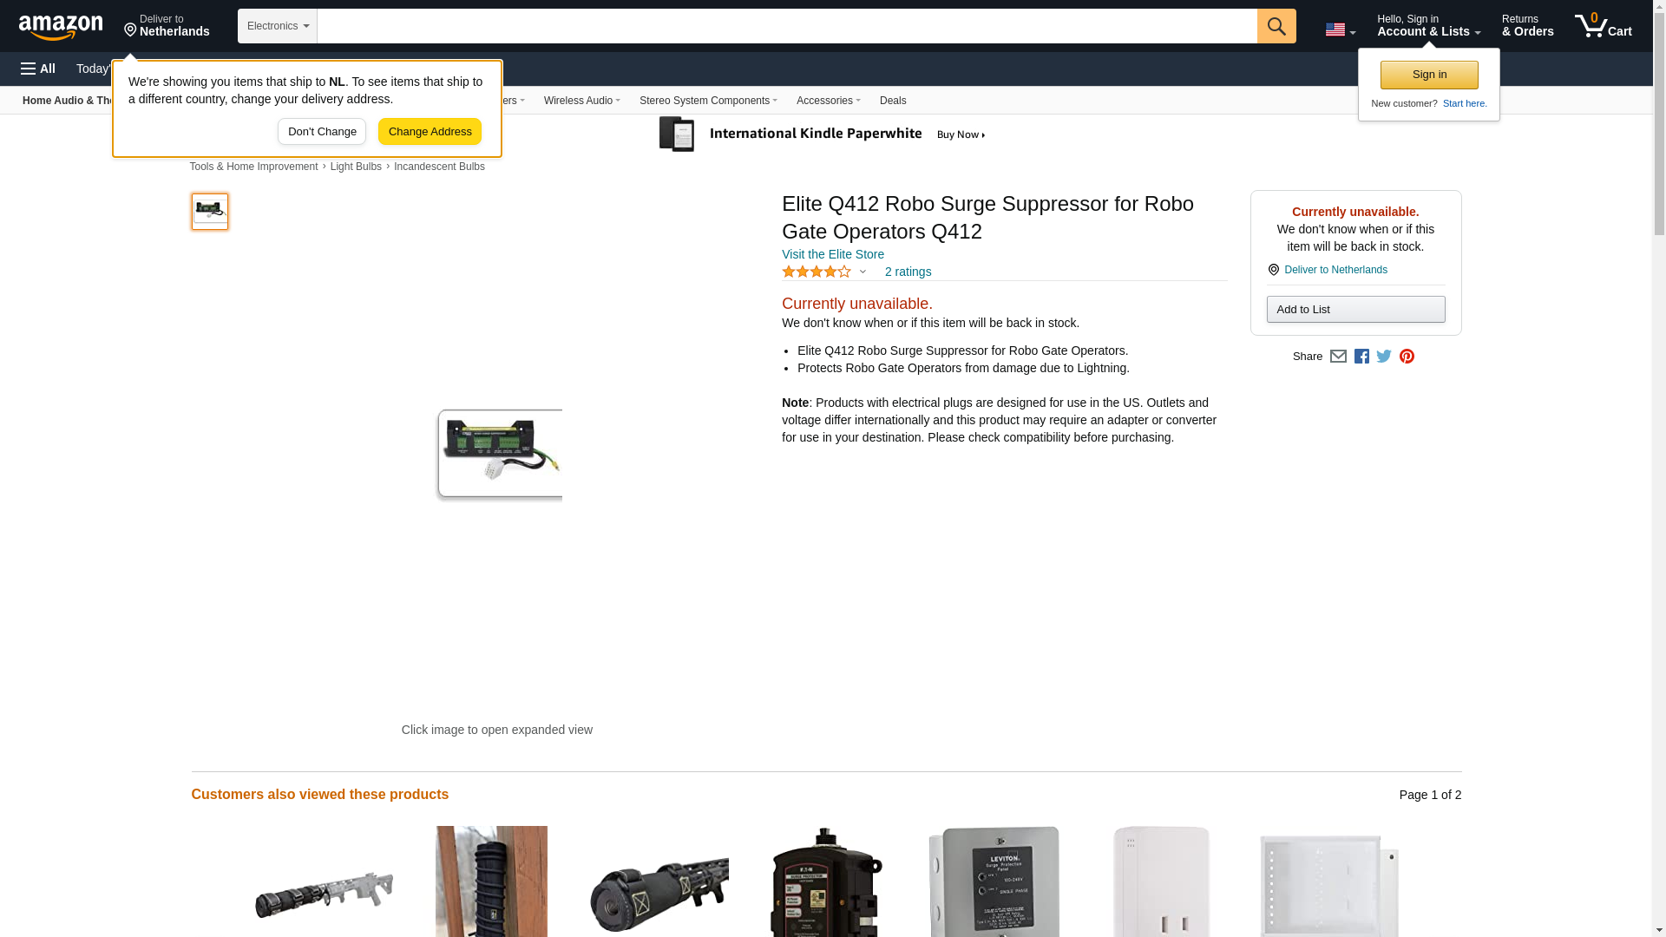Open the cart icon

[x=1604, y=25]
